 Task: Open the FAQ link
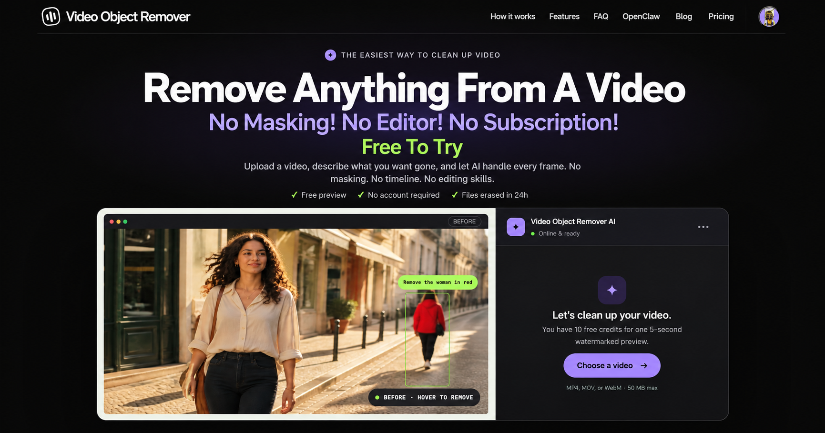601,17
